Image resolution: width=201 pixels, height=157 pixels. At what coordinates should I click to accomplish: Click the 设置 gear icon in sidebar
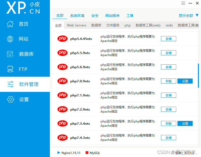pyautogui.click(x=11, y=99)
